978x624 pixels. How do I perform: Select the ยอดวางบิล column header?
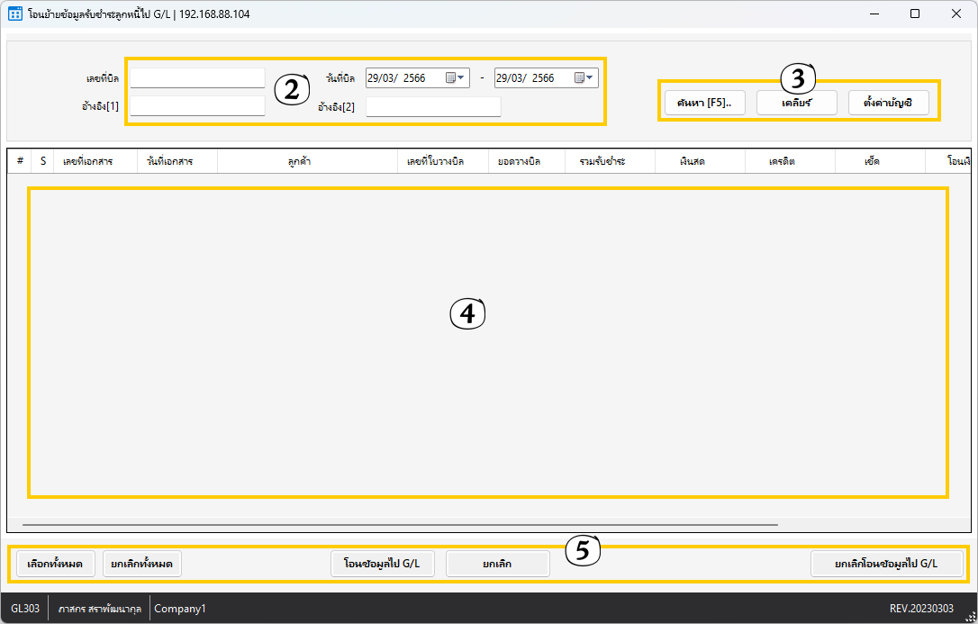click(x=520, y=161)
